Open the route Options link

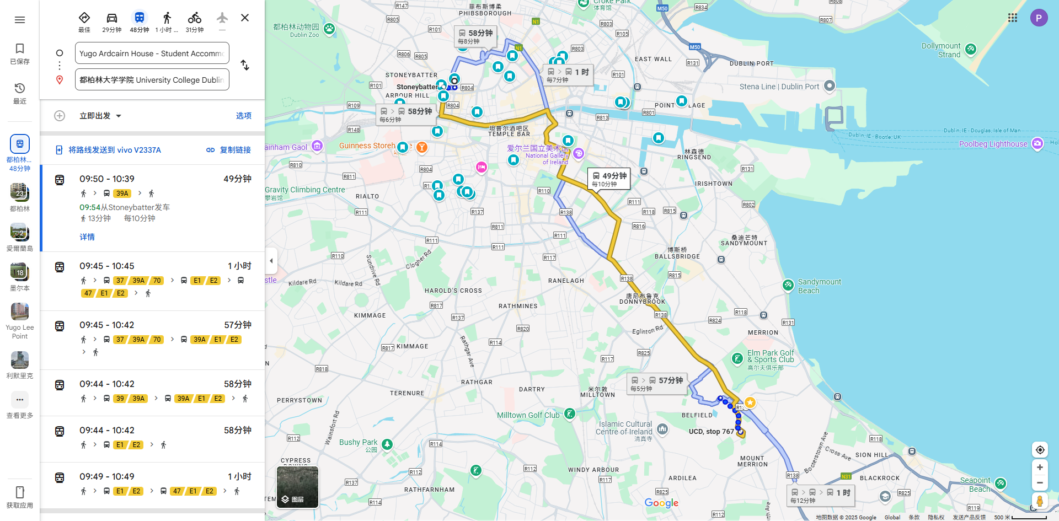(x=244, y=116)
